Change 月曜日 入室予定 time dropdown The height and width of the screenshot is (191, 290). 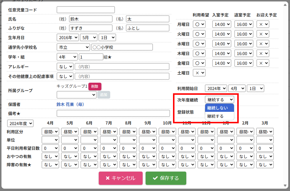pos(221,24)
